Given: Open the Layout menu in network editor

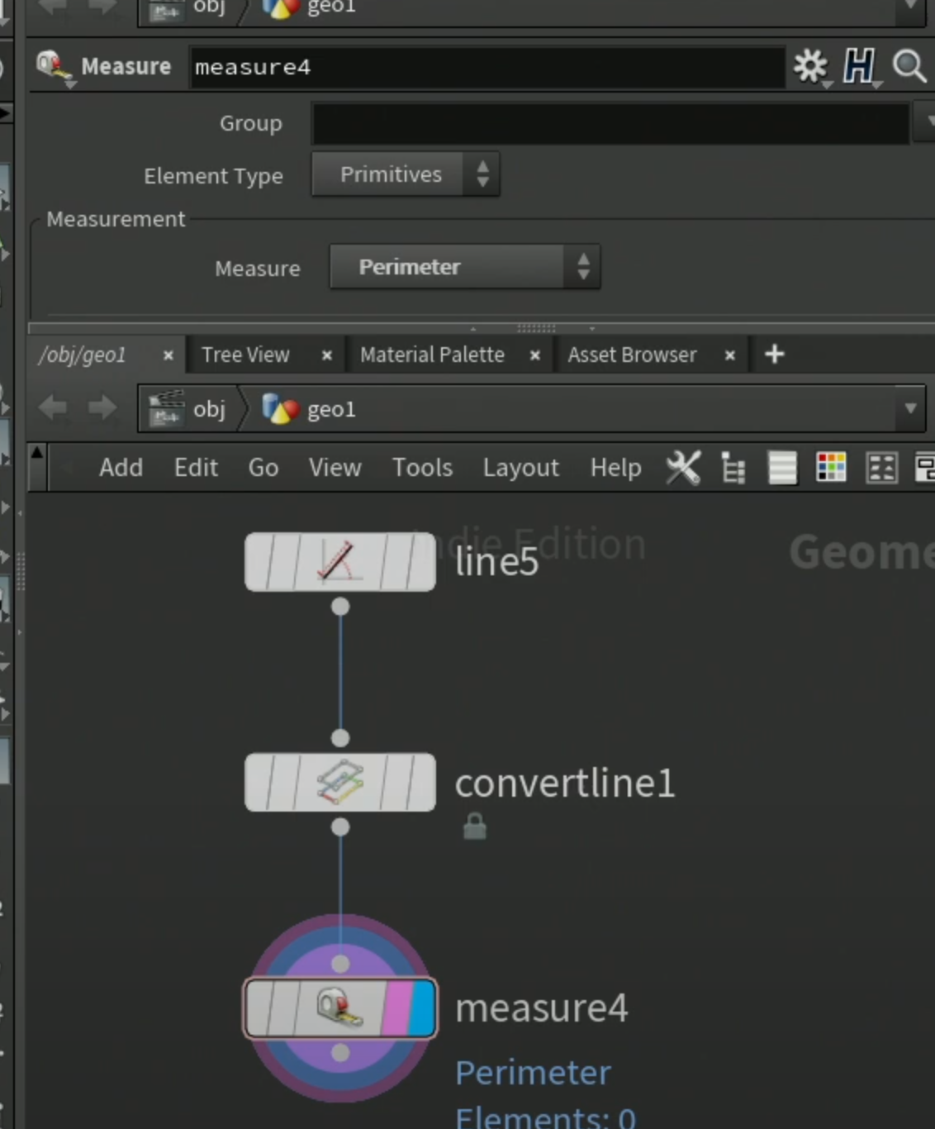Looking at the screenshot, I should [x=521, y=468].
